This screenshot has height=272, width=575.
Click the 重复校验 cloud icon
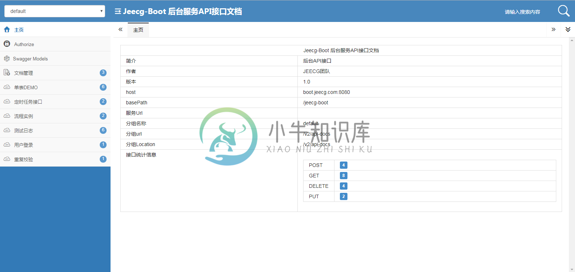pyautogui.click(x=7, y=159)
